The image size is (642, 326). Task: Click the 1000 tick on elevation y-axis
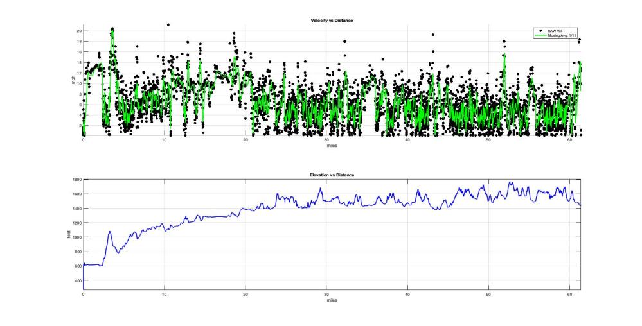click(76, 237)
